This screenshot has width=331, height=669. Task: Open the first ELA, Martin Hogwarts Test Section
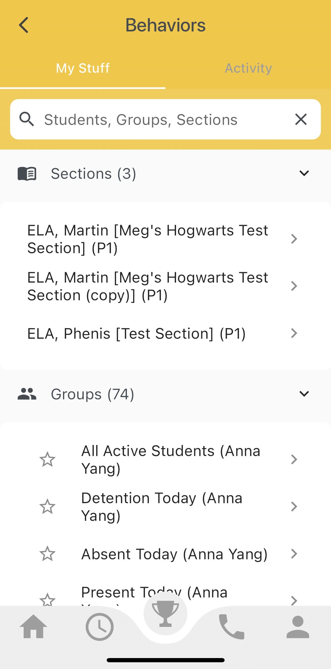165,239
